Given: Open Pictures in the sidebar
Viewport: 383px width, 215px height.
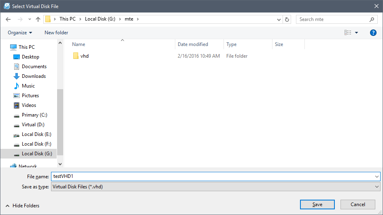Looking at the screenshot, I should pyautogui.click(x=30, y=96).
